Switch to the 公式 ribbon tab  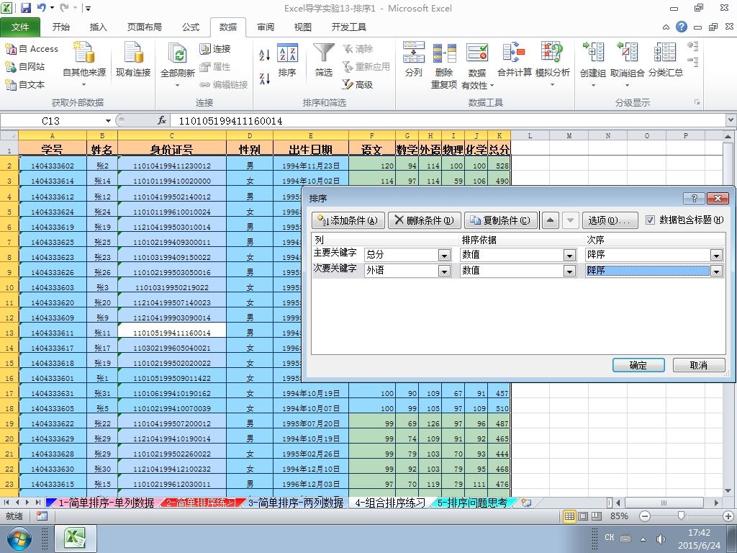[191, 27]
